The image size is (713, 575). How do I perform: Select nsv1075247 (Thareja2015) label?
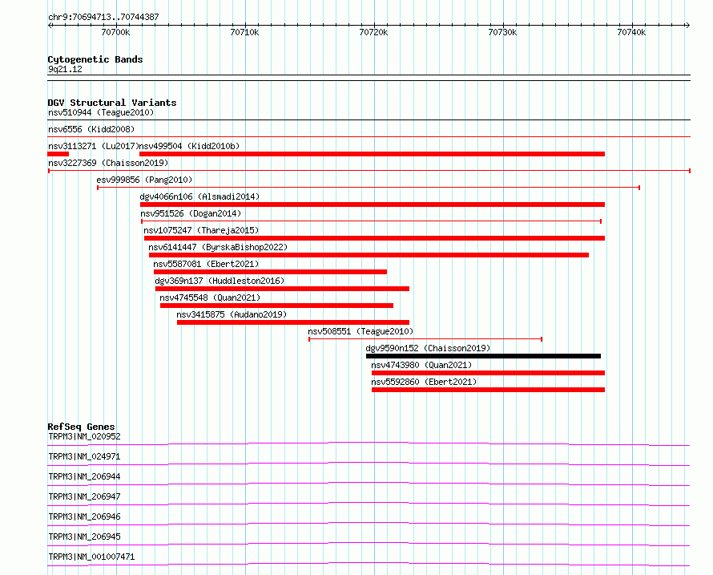[201, 230]
